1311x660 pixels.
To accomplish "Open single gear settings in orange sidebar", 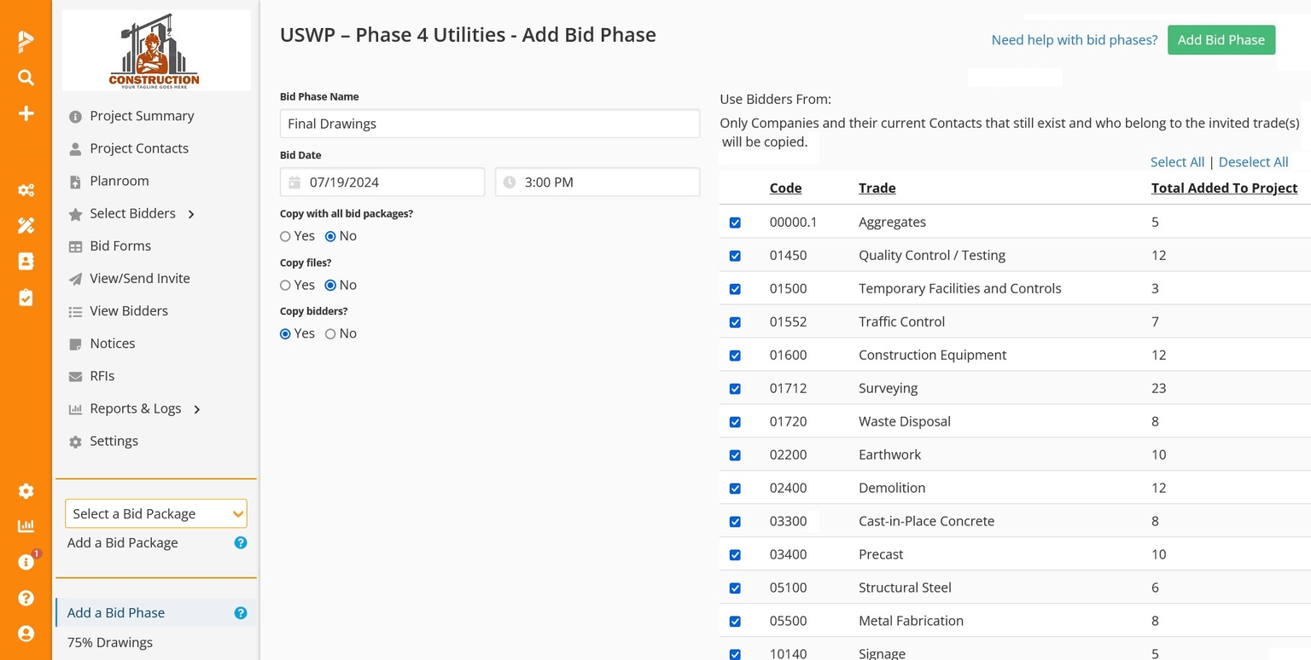I will click(x=26, y=491).
